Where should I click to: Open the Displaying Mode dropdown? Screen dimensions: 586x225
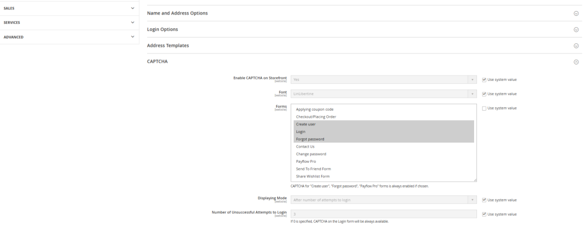[x=383, y=200]
